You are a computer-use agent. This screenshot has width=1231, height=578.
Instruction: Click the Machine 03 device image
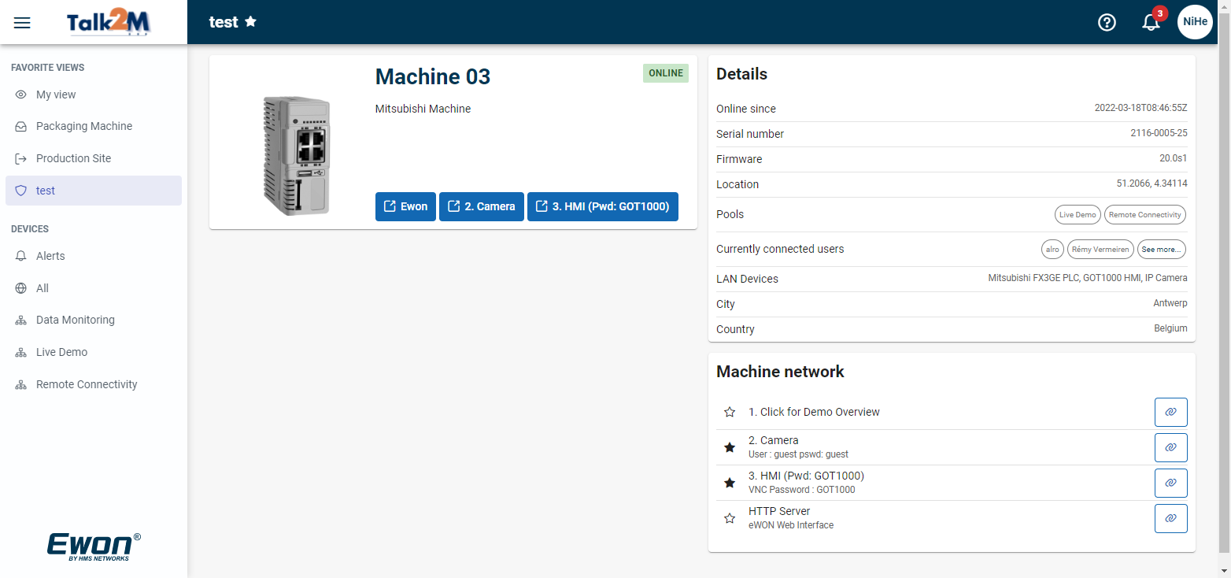[x=296, y=154]
